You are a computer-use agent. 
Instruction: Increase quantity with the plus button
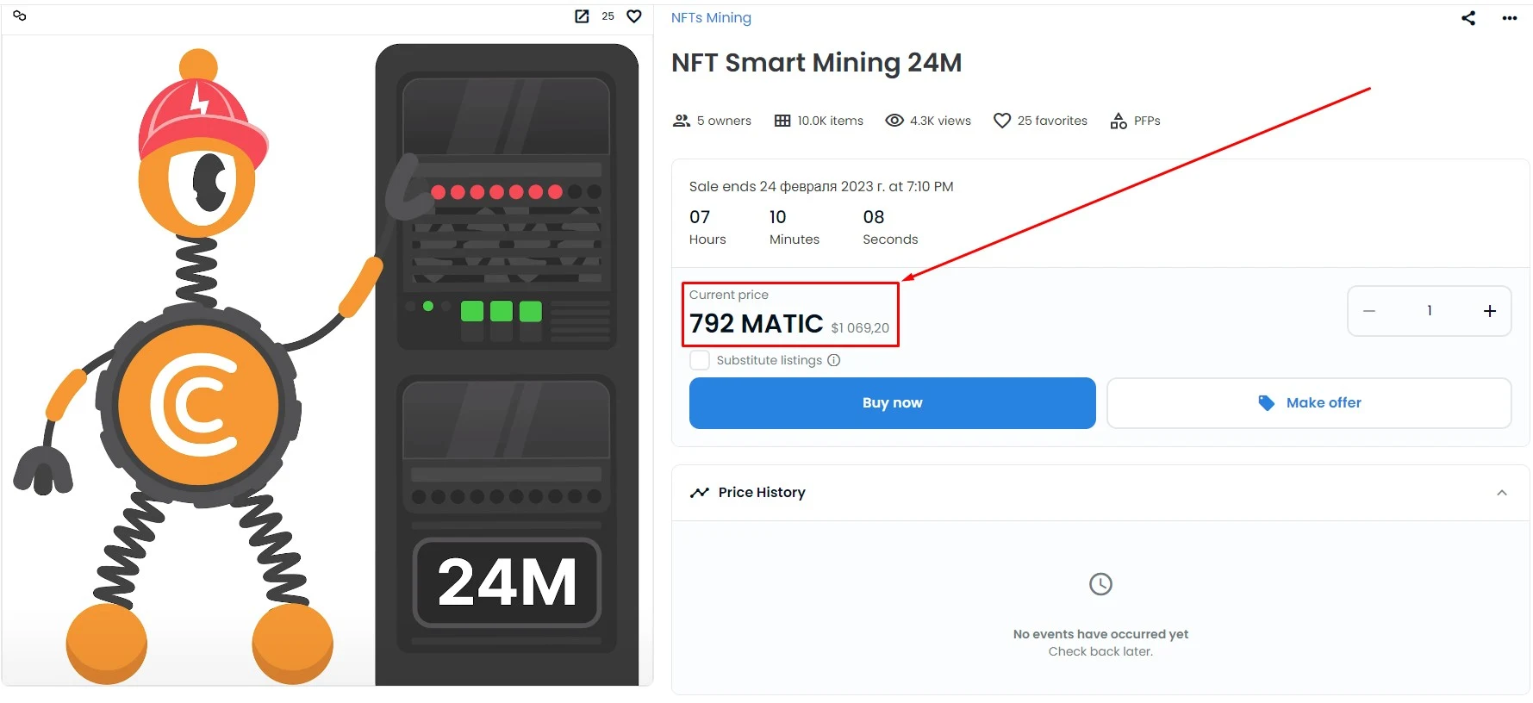(x=1490, y=311)
